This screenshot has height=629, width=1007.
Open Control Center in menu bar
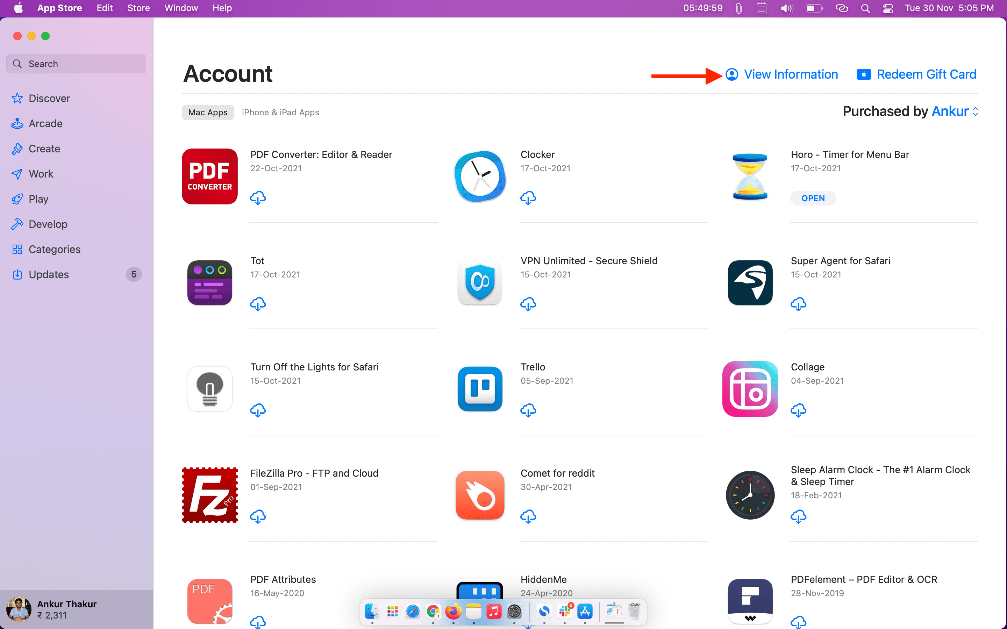pyautogui.click(x=887, y=8)
